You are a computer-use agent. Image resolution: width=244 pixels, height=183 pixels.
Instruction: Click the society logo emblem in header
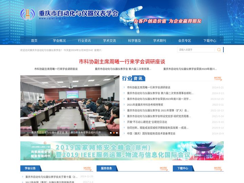[27, 14]
